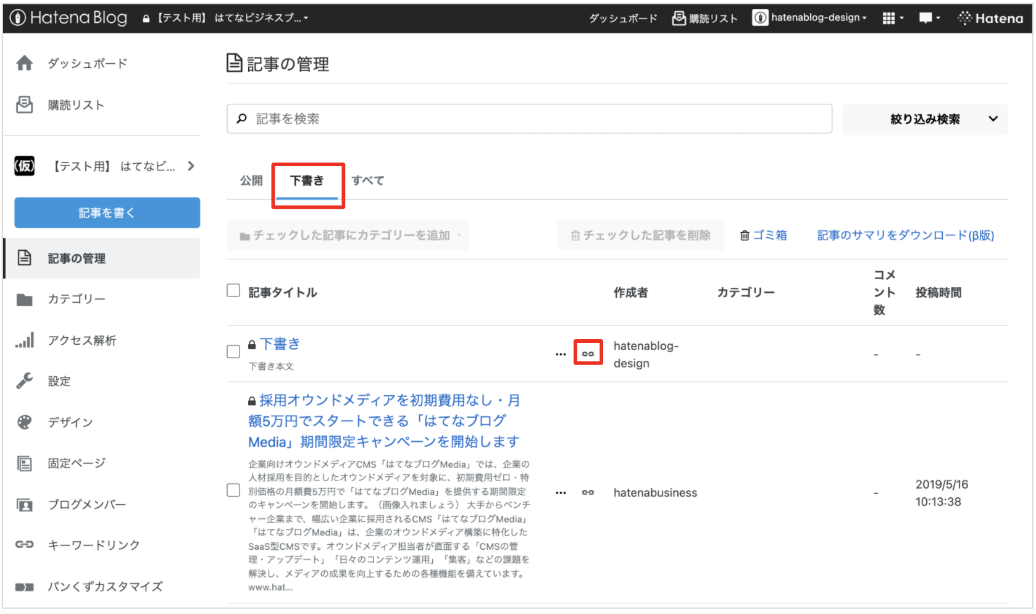Expand the 【テスト用】 blog switcher in top bar
Screen dimensions: 1036x614
(226, 18)
